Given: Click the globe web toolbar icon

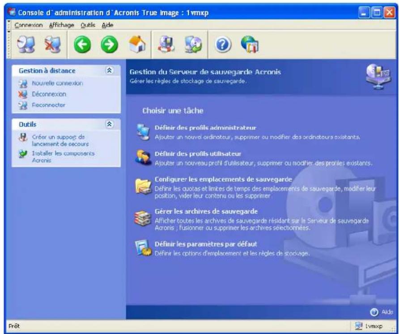Looking at the screenshot, I should [250, 44].
